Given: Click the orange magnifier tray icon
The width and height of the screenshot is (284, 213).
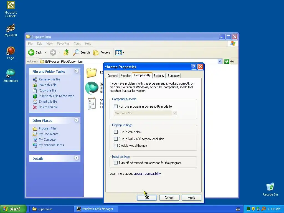Looking at the screenshot, I should coord(263,209).
